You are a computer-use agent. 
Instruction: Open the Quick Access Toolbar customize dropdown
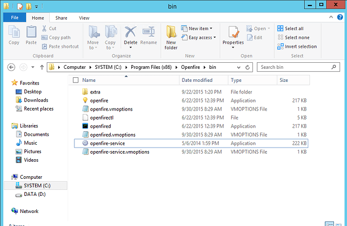[37, 7]
